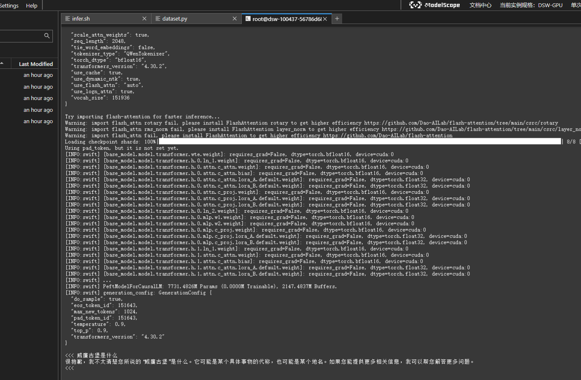This screenshot has height=380, width=581.
Task: Click the Loading checkpoint shards progress bar
Action: 360,142
